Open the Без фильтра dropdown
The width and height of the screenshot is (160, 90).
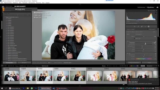click(151, 66)
